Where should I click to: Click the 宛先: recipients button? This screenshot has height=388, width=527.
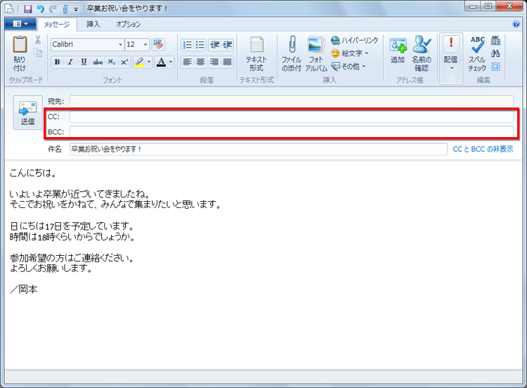pos(56,101)
